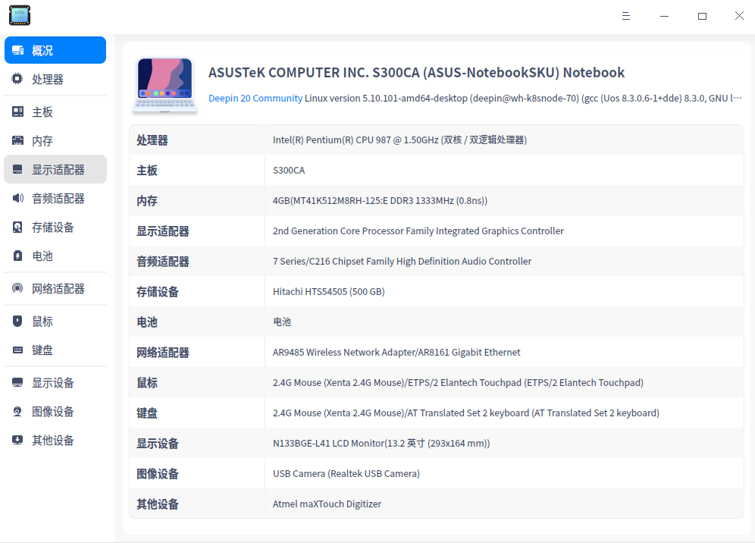The image size is (755, 543).
Task: Open the 音频适配器 speaker icon
Action: pyautogui.click(x=17, y=198)
